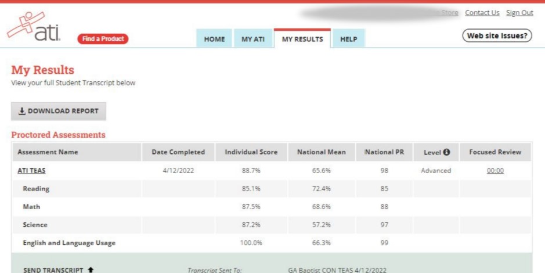The image size is (545, 273).
Task: Open the 00:00 Focused Review link
Action: tap(495, 171)
